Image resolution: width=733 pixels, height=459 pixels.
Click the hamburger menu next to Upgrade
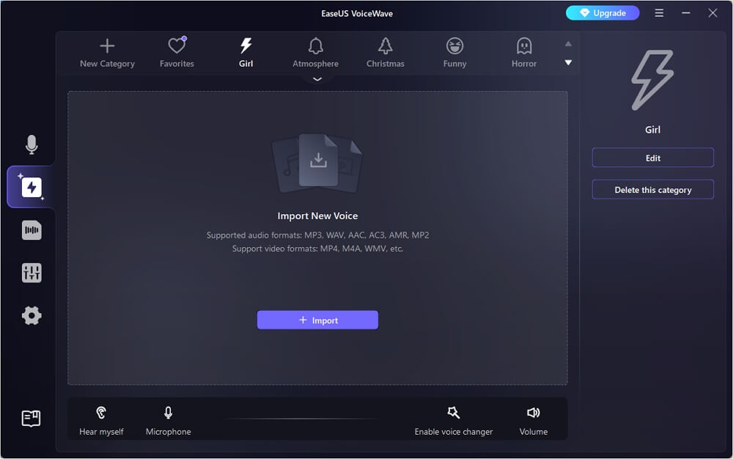pos(658,12)
